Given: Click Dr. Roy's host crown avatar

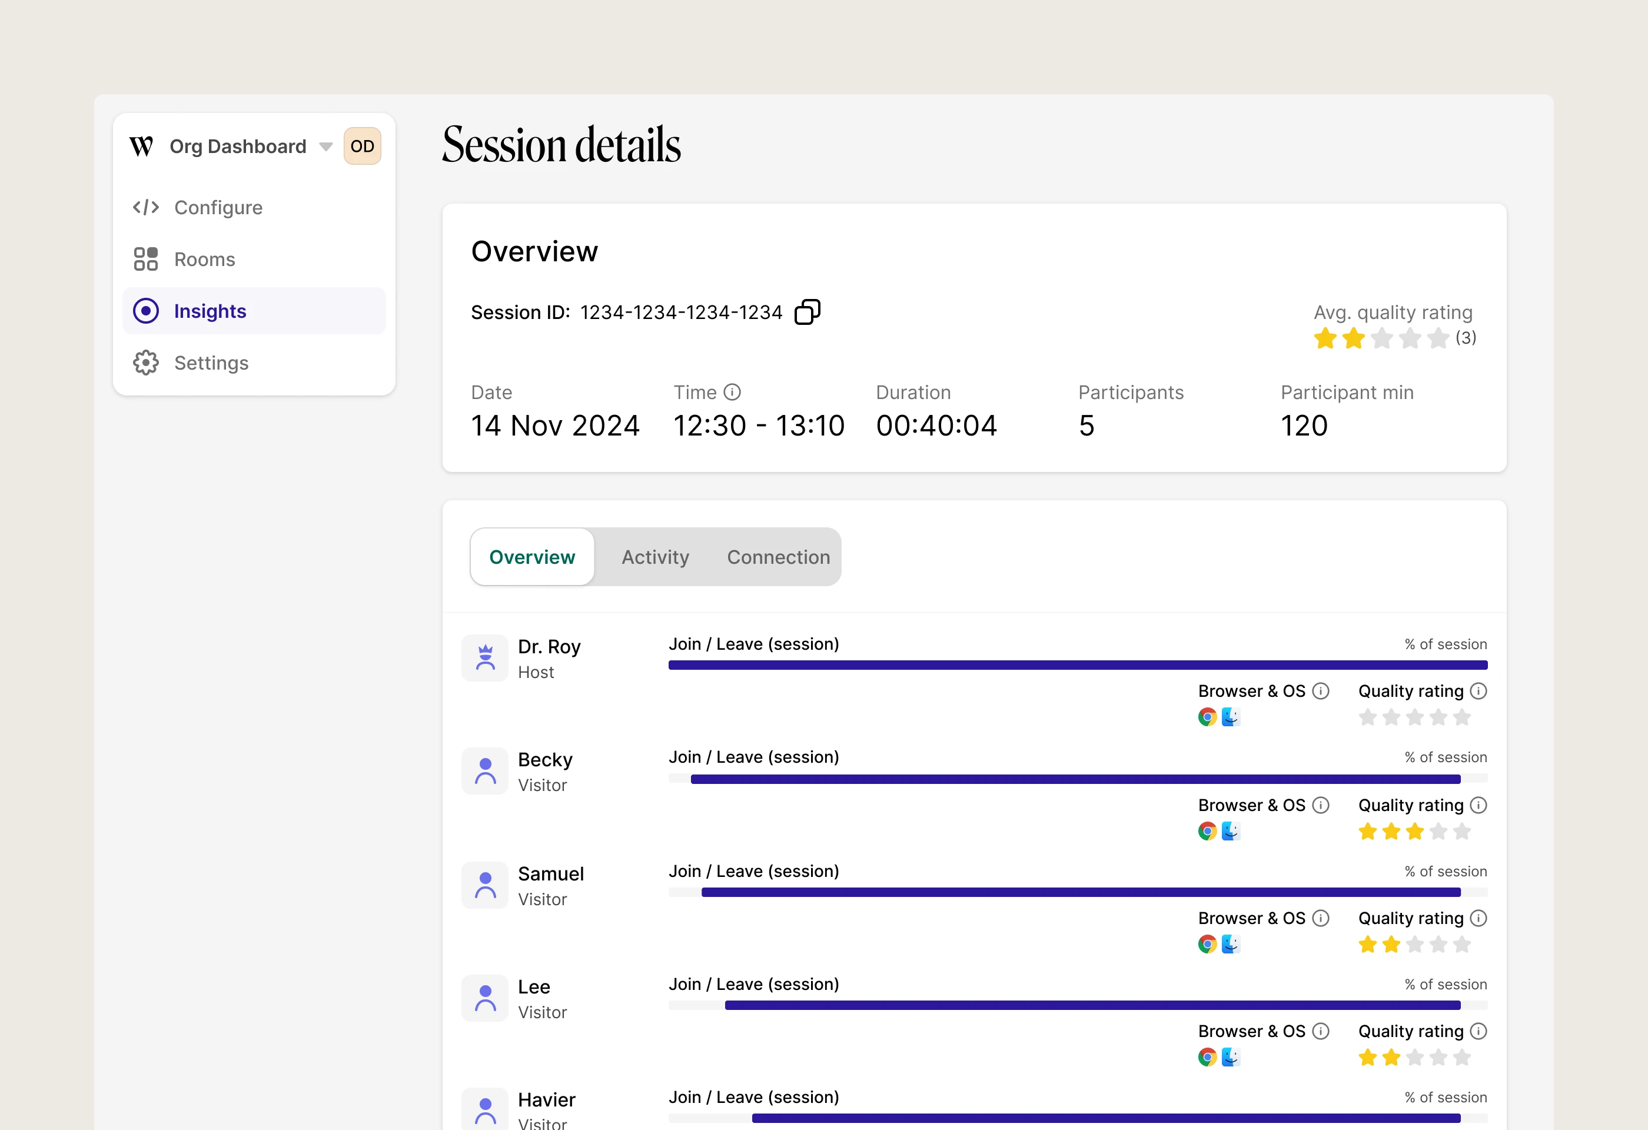Looking at the screenshot, I should click(485, 658).
